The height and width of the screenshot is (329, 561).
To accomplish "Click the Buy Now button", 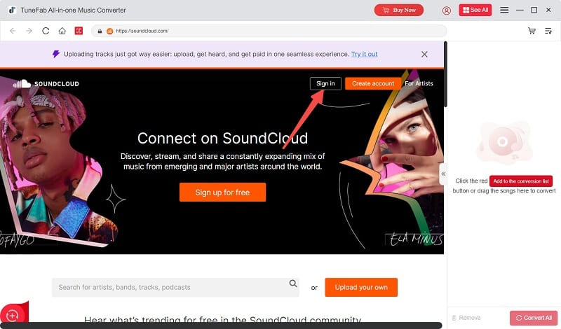I will 399,10.
